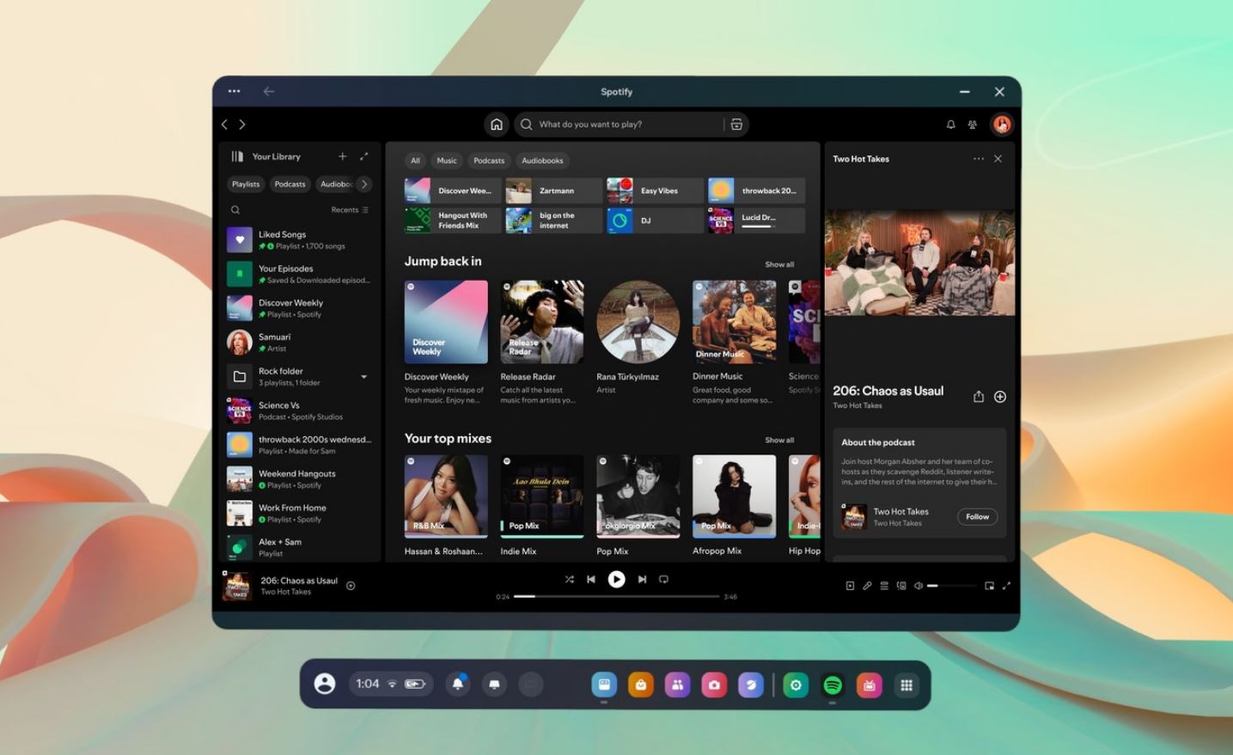The height and width of the screenshot is (755, 1233).
Task: Share episode 206: Chaos as Usaul
Action: coord(978,396)
